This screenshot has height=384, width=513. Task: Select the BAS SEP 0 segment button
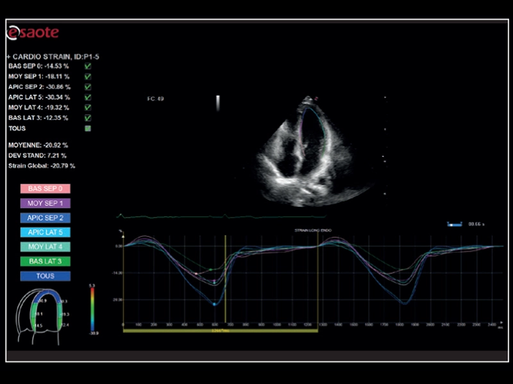point(45,188)
